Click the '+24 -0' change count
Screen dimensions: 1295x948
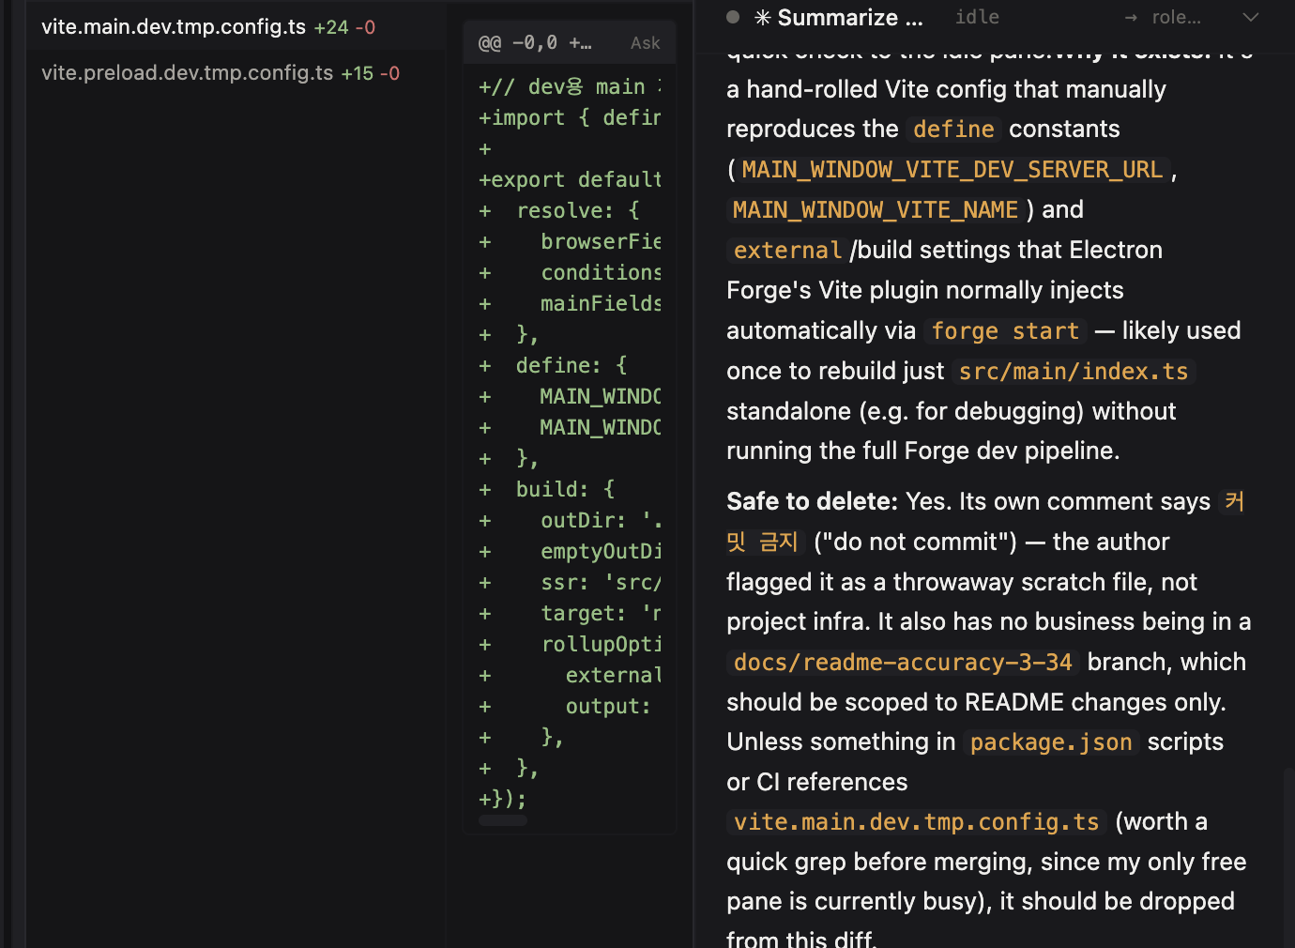344,27
